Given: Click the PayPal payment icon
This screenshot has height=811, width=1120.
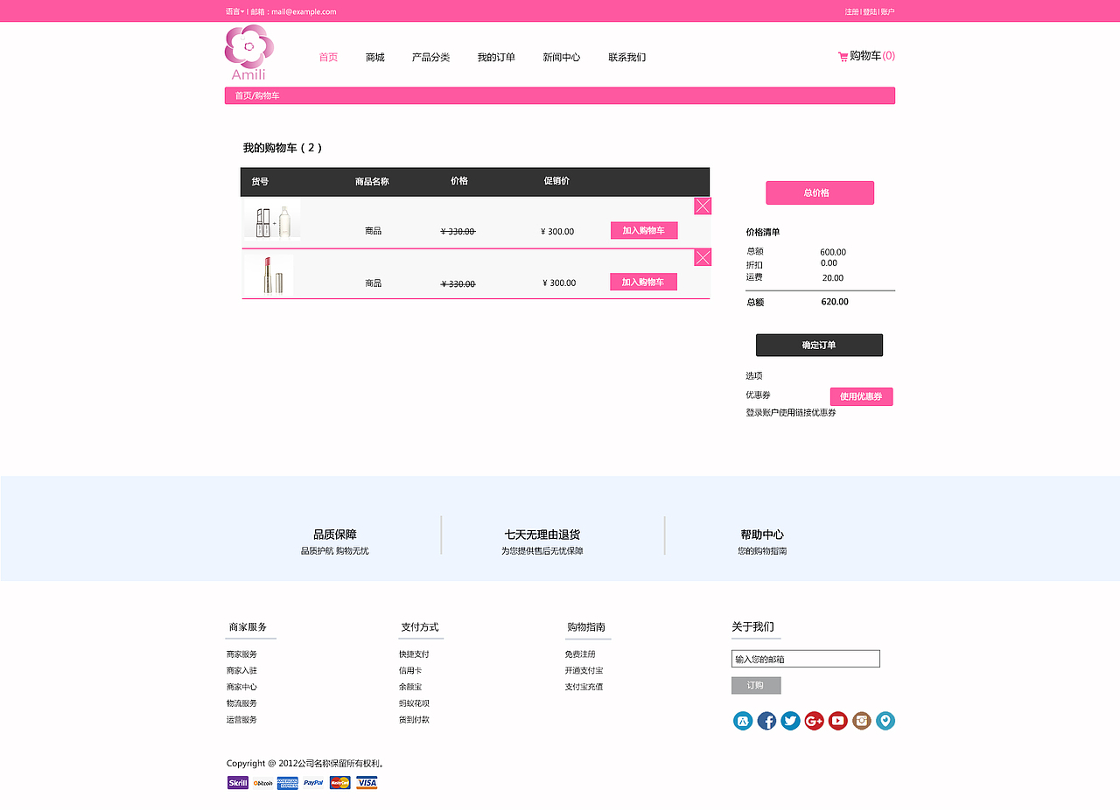Looking at the screenshot, I should click(x=313, y=782).
